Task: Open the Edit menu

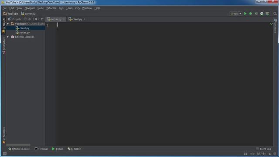Action: click(x=11, y=8)
